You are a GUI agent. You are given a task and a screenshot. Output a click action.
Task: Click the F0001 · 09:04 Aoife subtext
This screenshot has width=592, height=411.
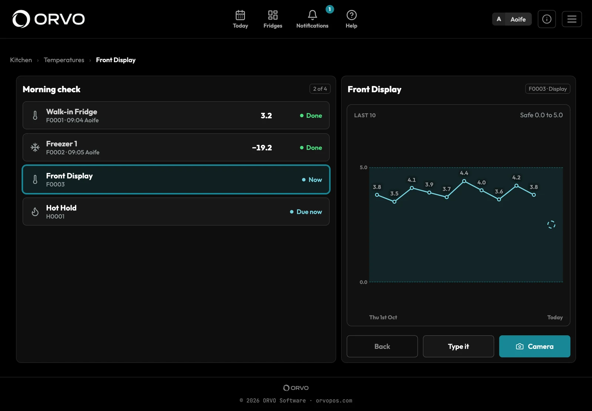[73, 120]
